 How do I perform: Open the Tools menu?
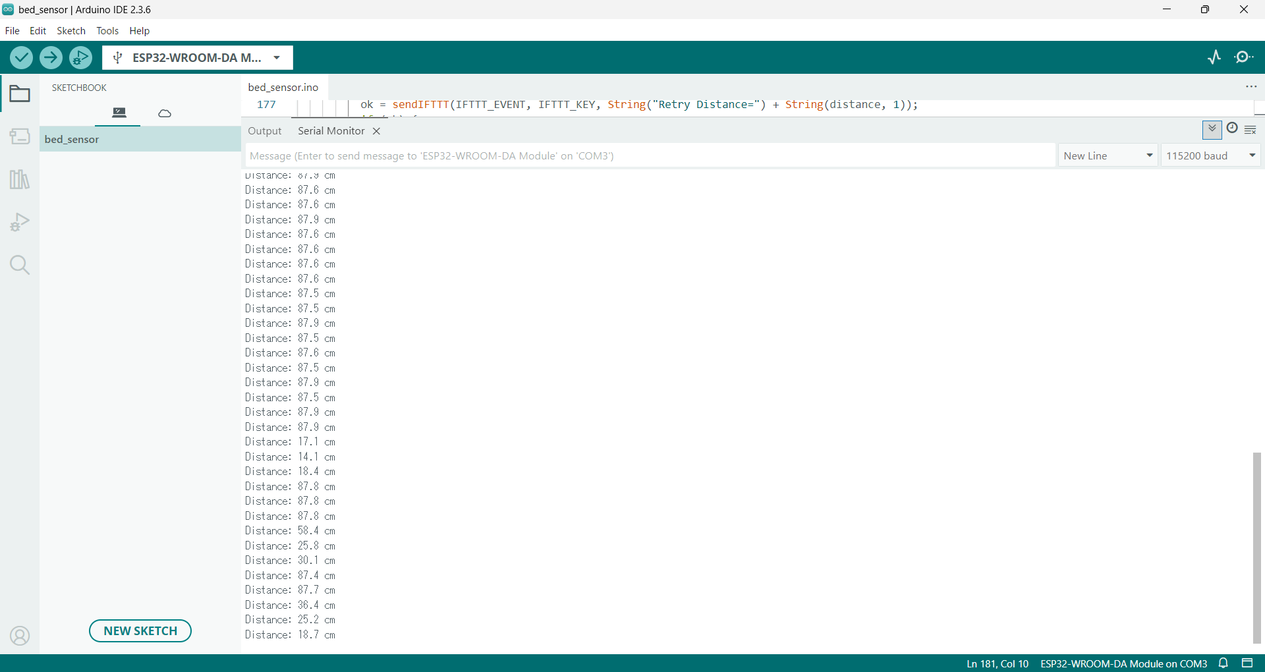[107, 31]
